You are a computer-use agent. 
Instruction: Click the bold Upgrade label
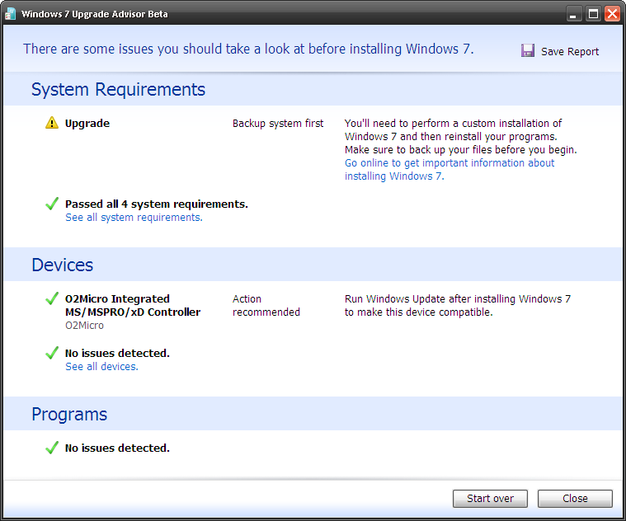(x=87, y=124)
